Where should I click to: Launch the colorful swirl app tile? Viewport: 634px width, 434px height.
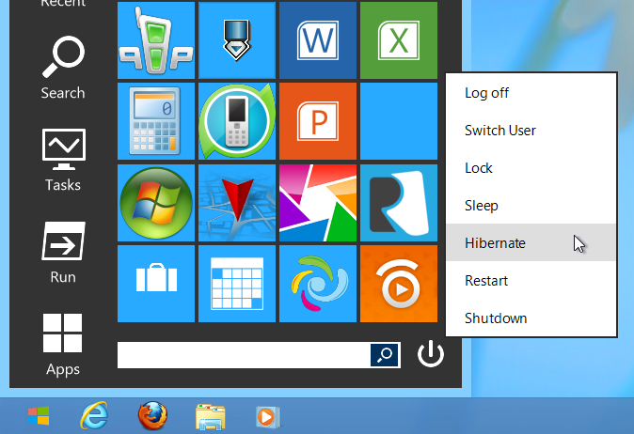(x=318, y=284)
